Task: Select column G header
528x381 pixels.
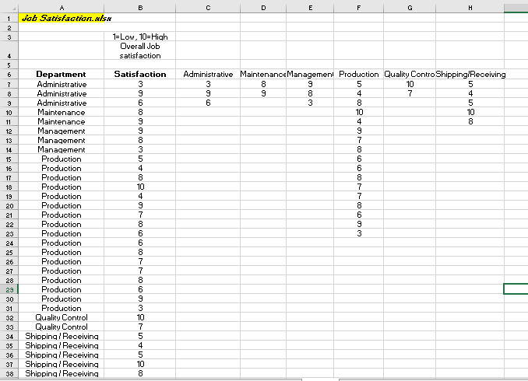Action: coord(410,8)
